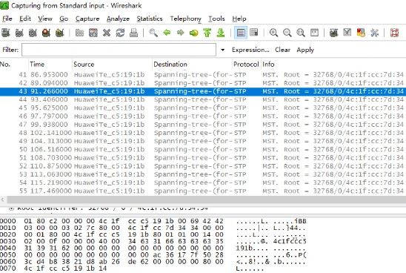Go forward in packet history arrow

tap(181, 33)
